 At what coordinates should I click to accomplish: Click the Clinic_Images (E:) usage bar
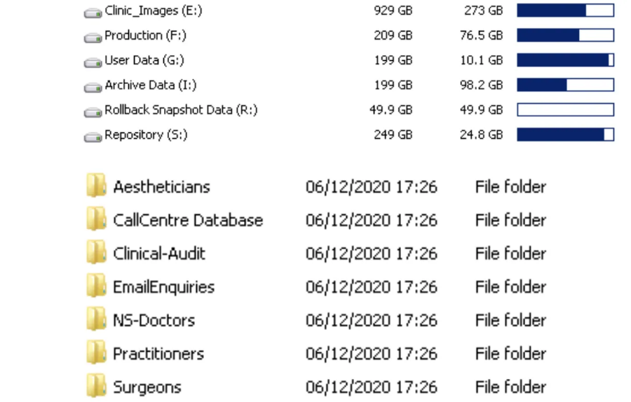coord(565,11)
